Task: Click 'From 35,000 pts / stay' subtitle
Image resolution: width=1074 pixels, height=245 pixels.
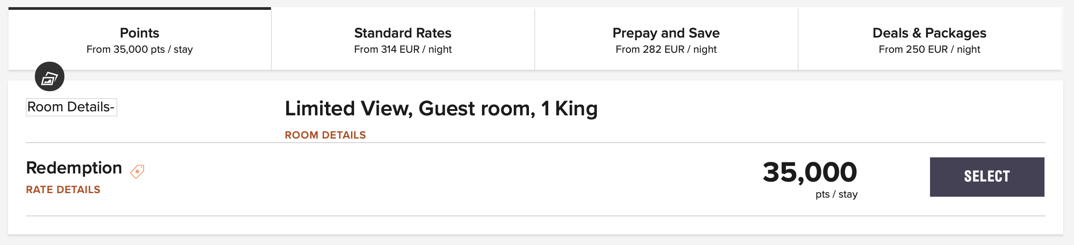Action: [140, 49]
